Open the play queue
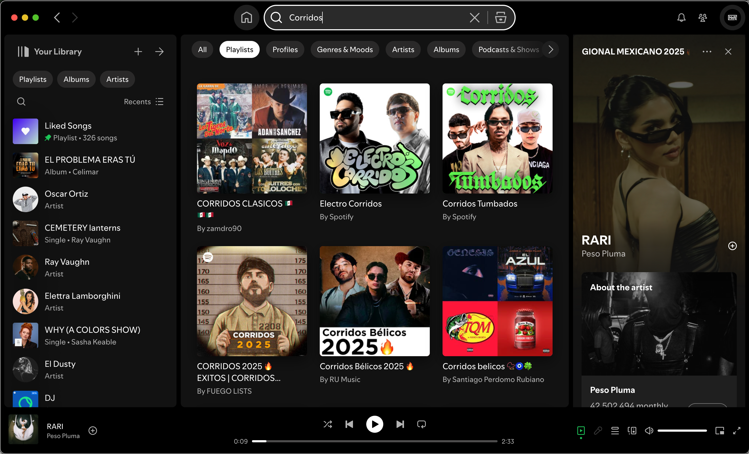 coord(615,431)
